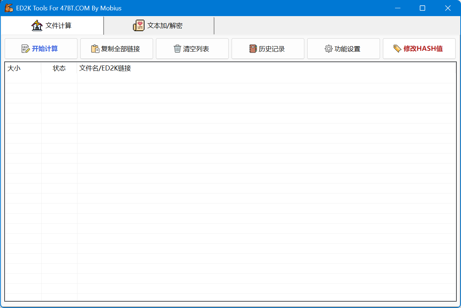Click the gear icon on 功能设置
This screenshot has height=308, width=461.
click(x=328, y=49)
